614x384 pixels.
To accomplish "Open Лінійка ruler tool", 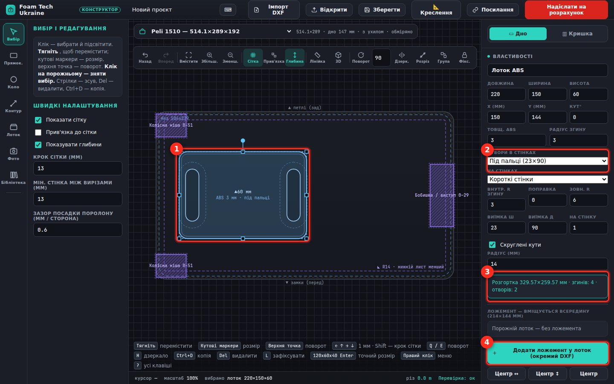I will click(317, 58).
